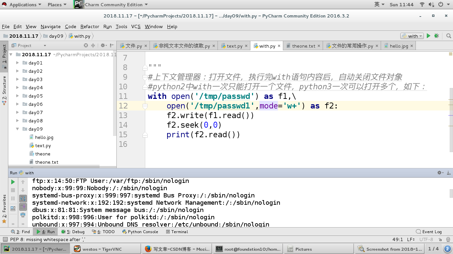Toggle scroll-to-end in the Run console
This screenshot has height=254, width=453.
[x=23, y=207]
